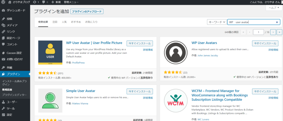This screenshot has width=283, height=121.
Task: Open the 外観 brush icon
Action: point(3,68)
